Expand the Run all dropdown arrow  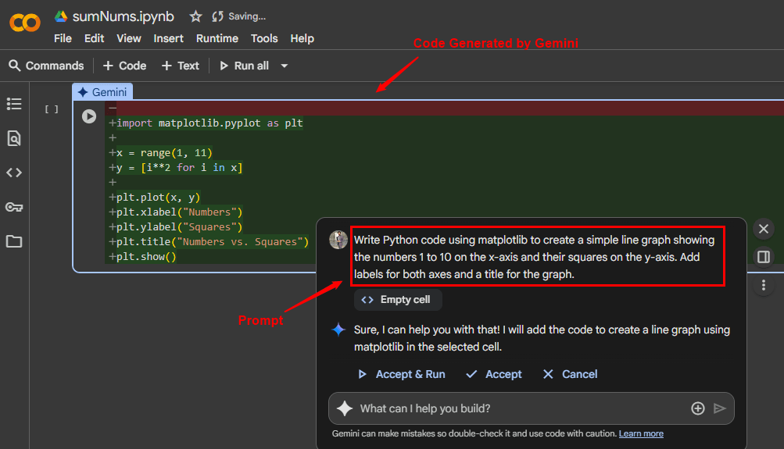point(285,66)
